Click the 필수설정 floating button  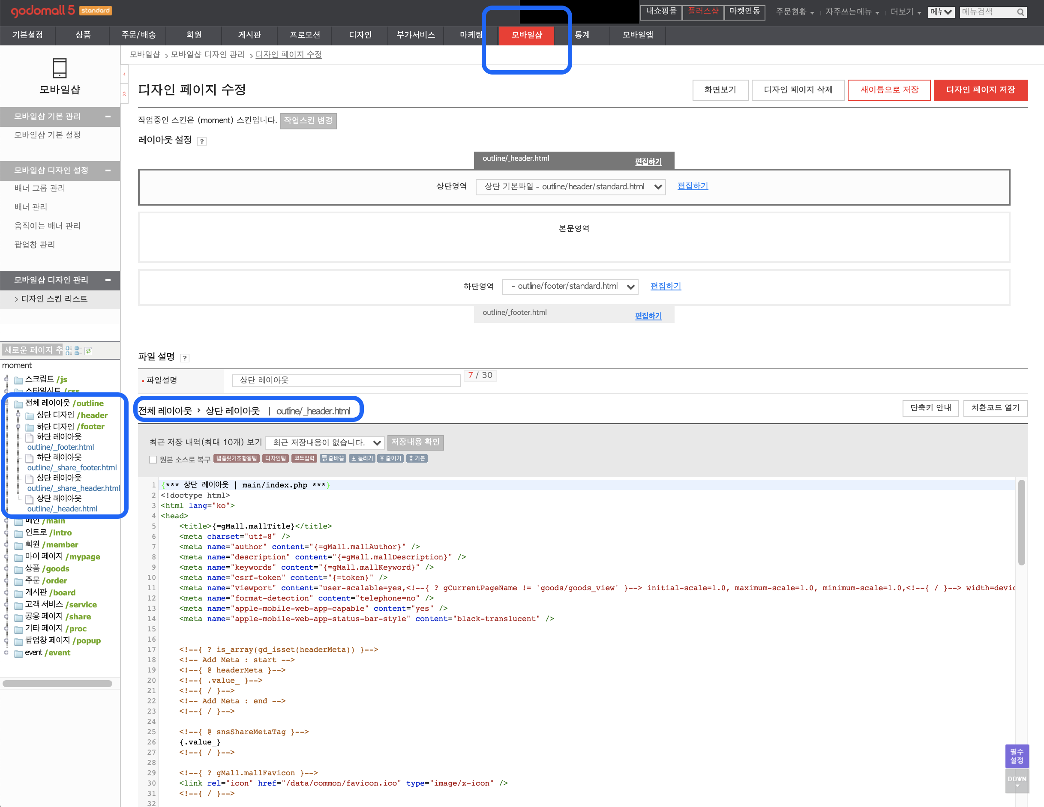click(1017, 756)
